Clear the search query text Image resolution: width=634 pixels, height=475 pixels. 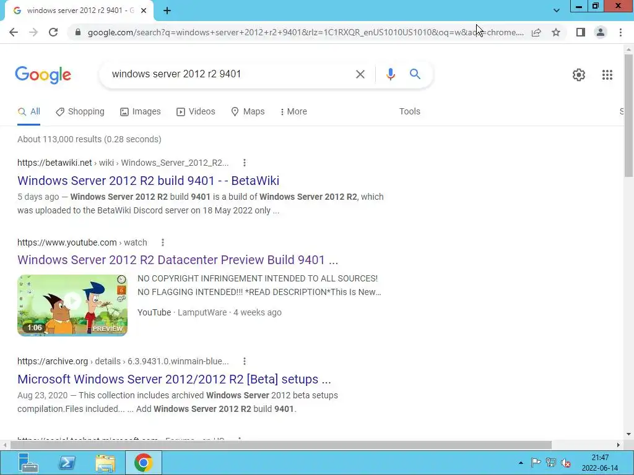click(x=360, y=74)
